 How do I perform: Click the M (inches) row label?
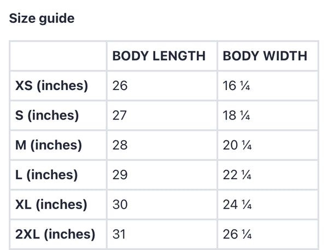pos(49,145)
